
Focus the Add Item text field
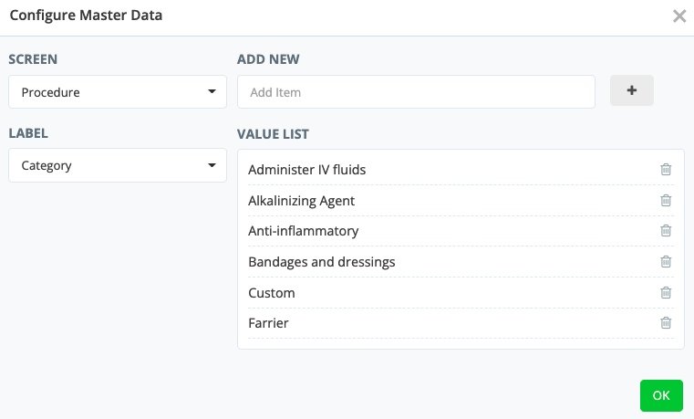coord(416,92)
